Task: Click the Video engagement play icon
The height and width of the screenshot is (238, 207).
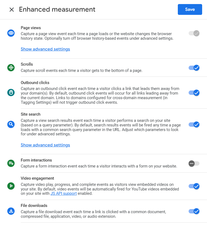Action: tap(11, 186)
